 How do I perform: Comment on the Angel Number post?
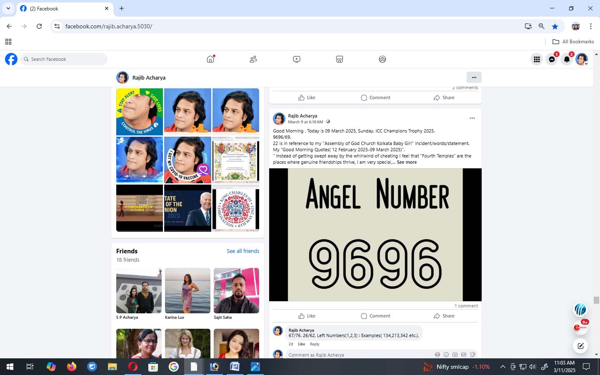click(375, 316)
